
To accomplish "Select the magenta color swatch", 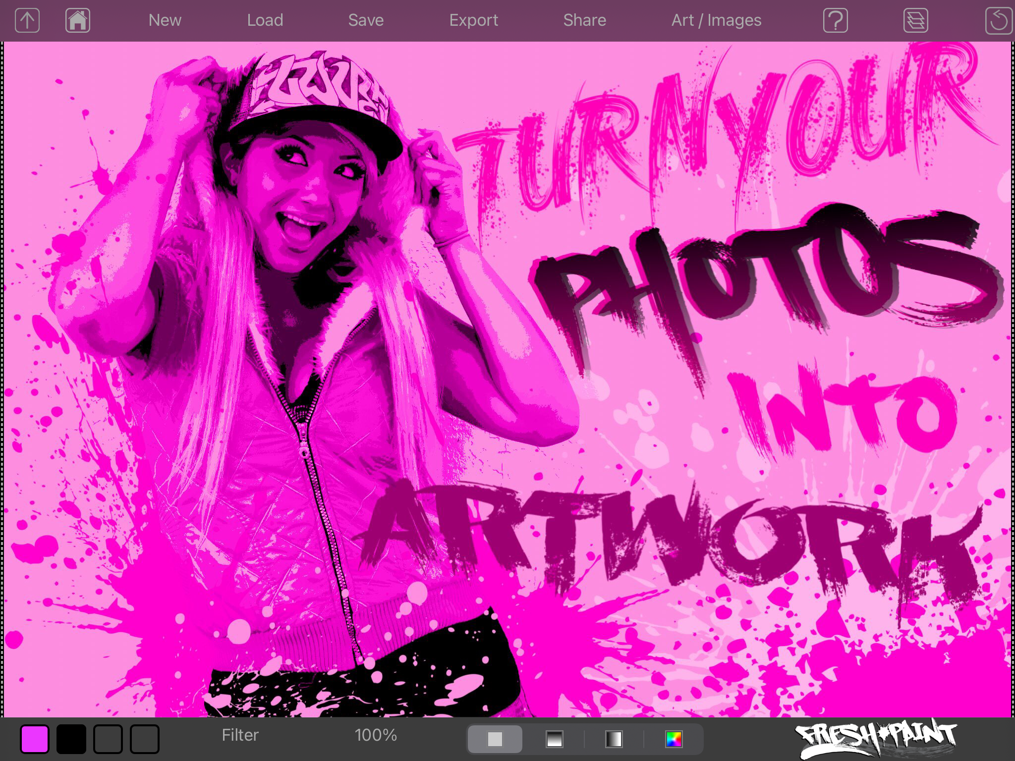I will (x=35, y=739).
